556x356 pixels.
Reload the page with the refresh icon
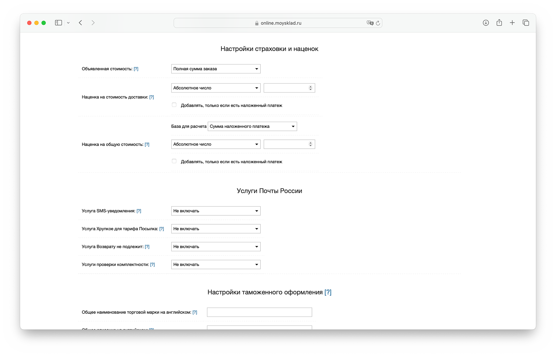click(378, 23)
